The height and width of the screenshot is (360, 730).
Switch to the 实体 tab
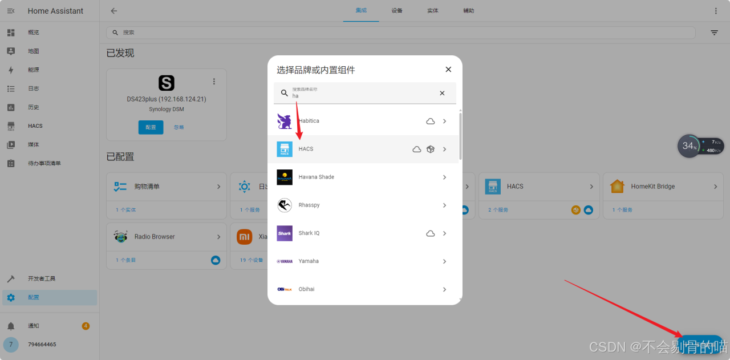[432, 10]
